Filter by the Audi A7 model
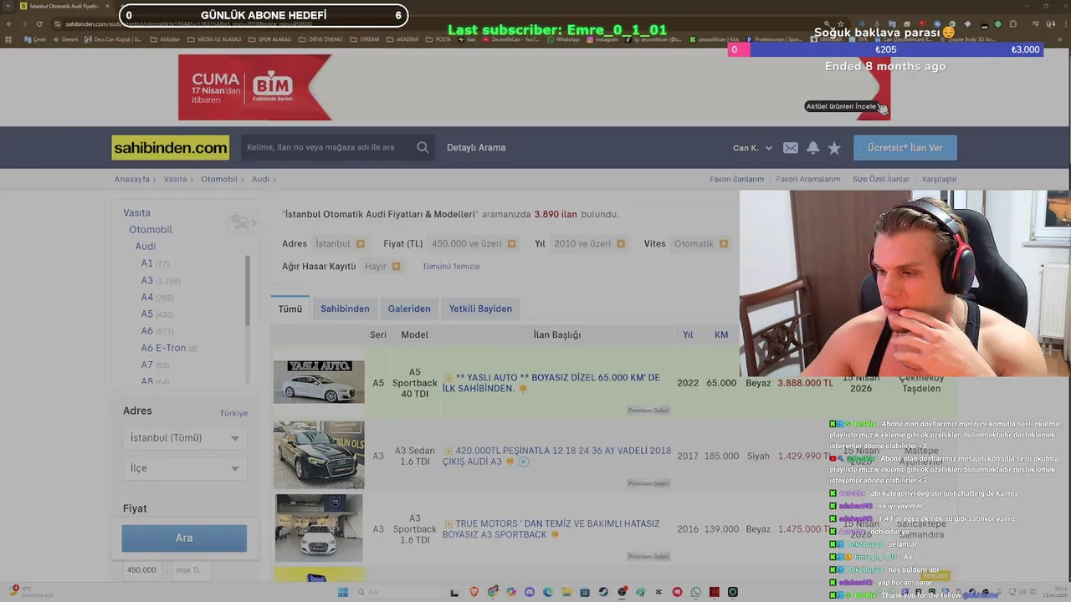The width and height of the screenshot is (1071, 602). (x=147, y=365)
